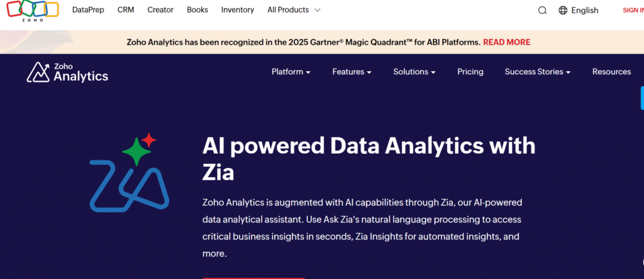Click the Zoho Analytics logo
This screenshot has height=279, width=644.
click(67, 72)
